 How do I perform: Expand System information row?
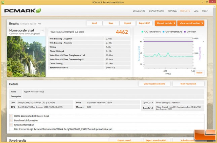(11, 125)
